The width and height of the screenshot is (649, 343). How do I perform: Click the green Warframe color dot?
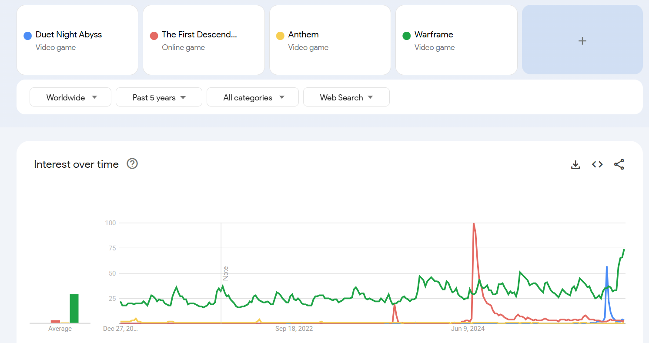pos(407,36)
